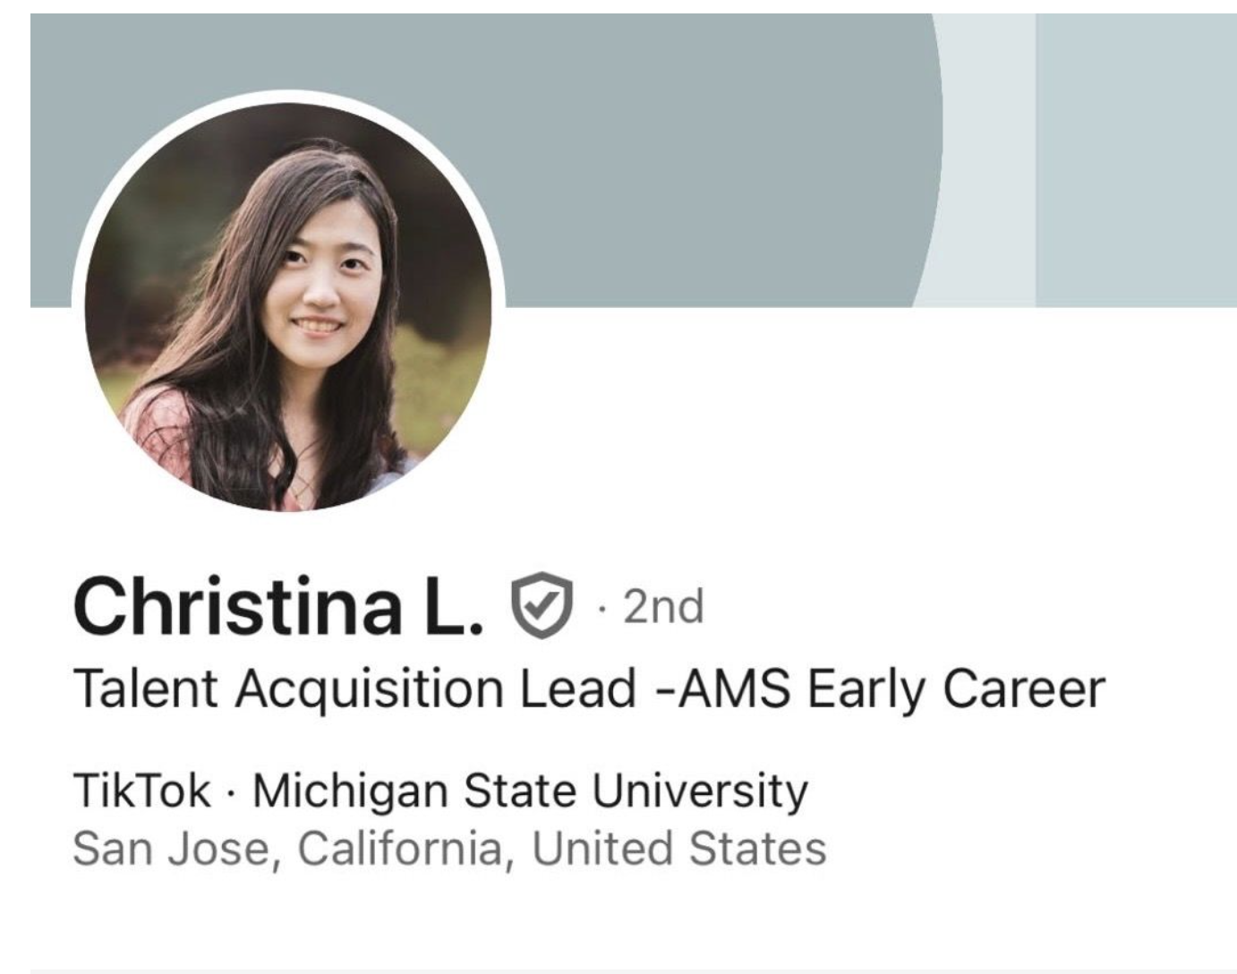The width and height of the screenshot is (1237, 974).
Task: Click the Talent Acquisition Lead headline
Action: click(x=589, y=689)
